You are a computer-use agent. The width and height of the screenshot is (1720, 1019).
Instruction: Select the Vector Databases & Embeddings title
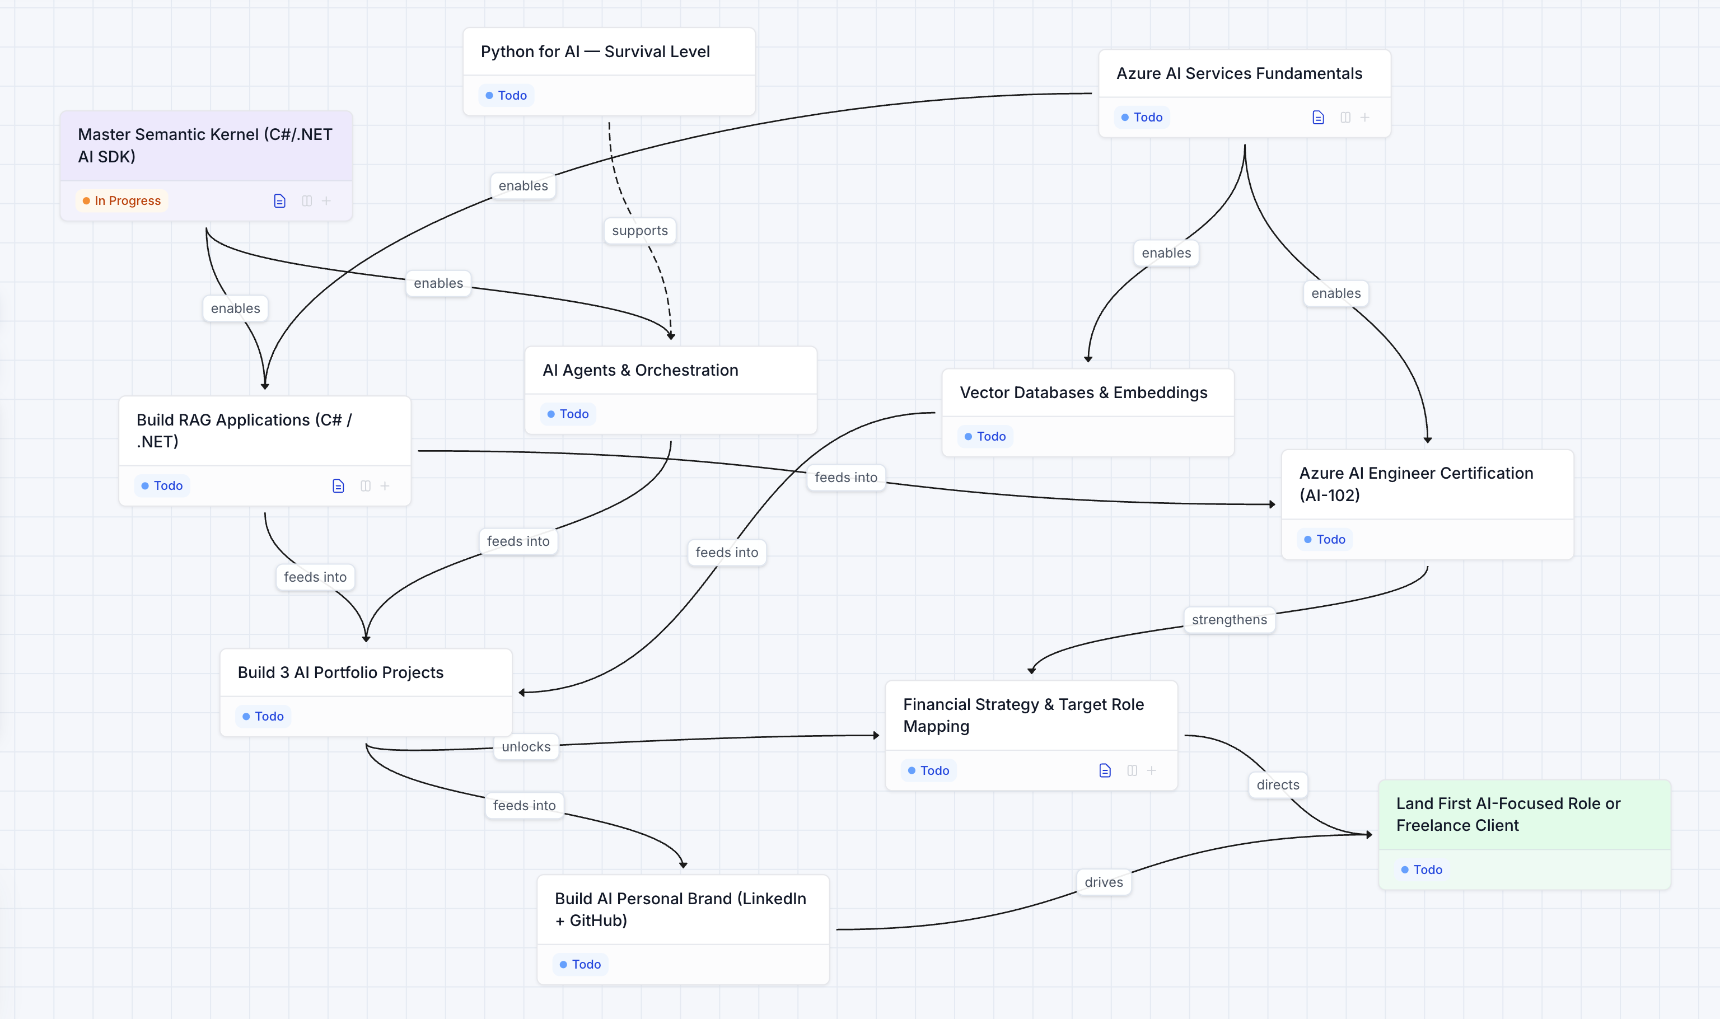(x=1083, y=392)
